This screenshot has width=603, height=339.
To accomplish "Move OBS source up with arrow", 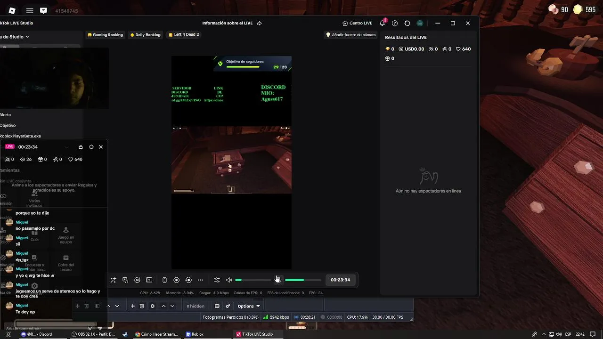I will point(163,306).
